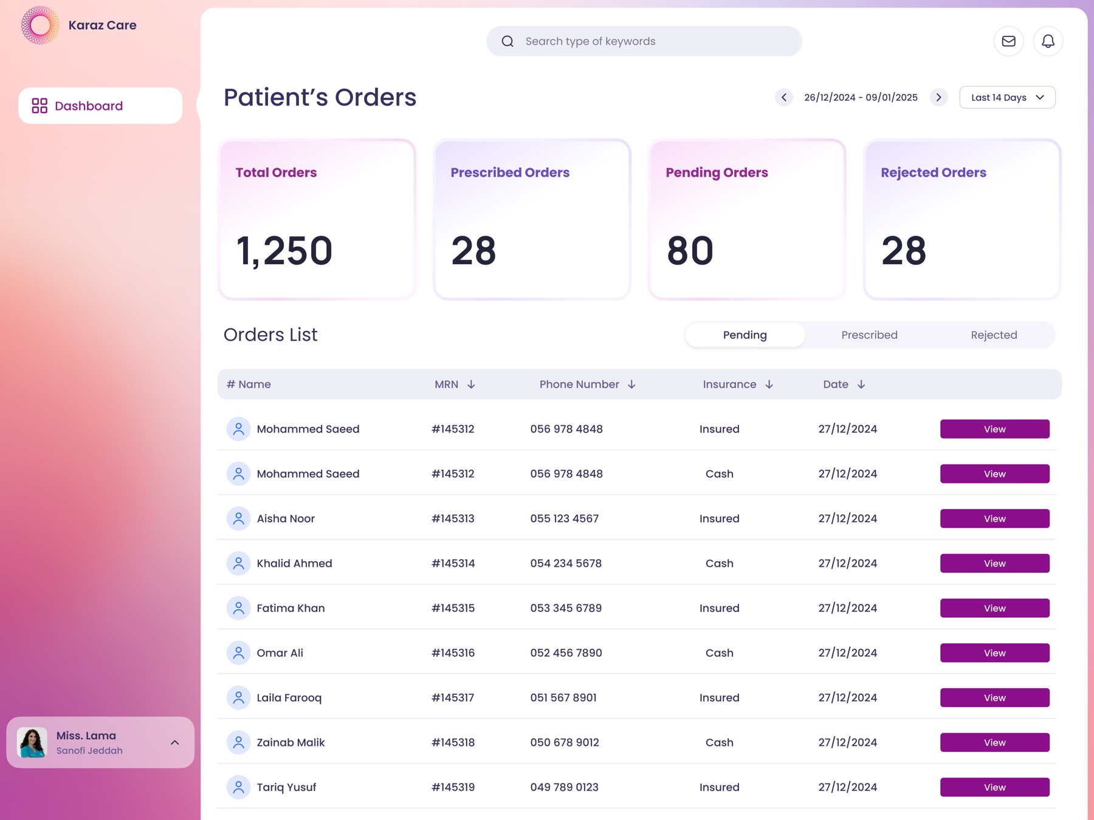Open the Last 14 Days dropdown
The width and height of the screenshot is (1094, 820).
click(1007, 97)
